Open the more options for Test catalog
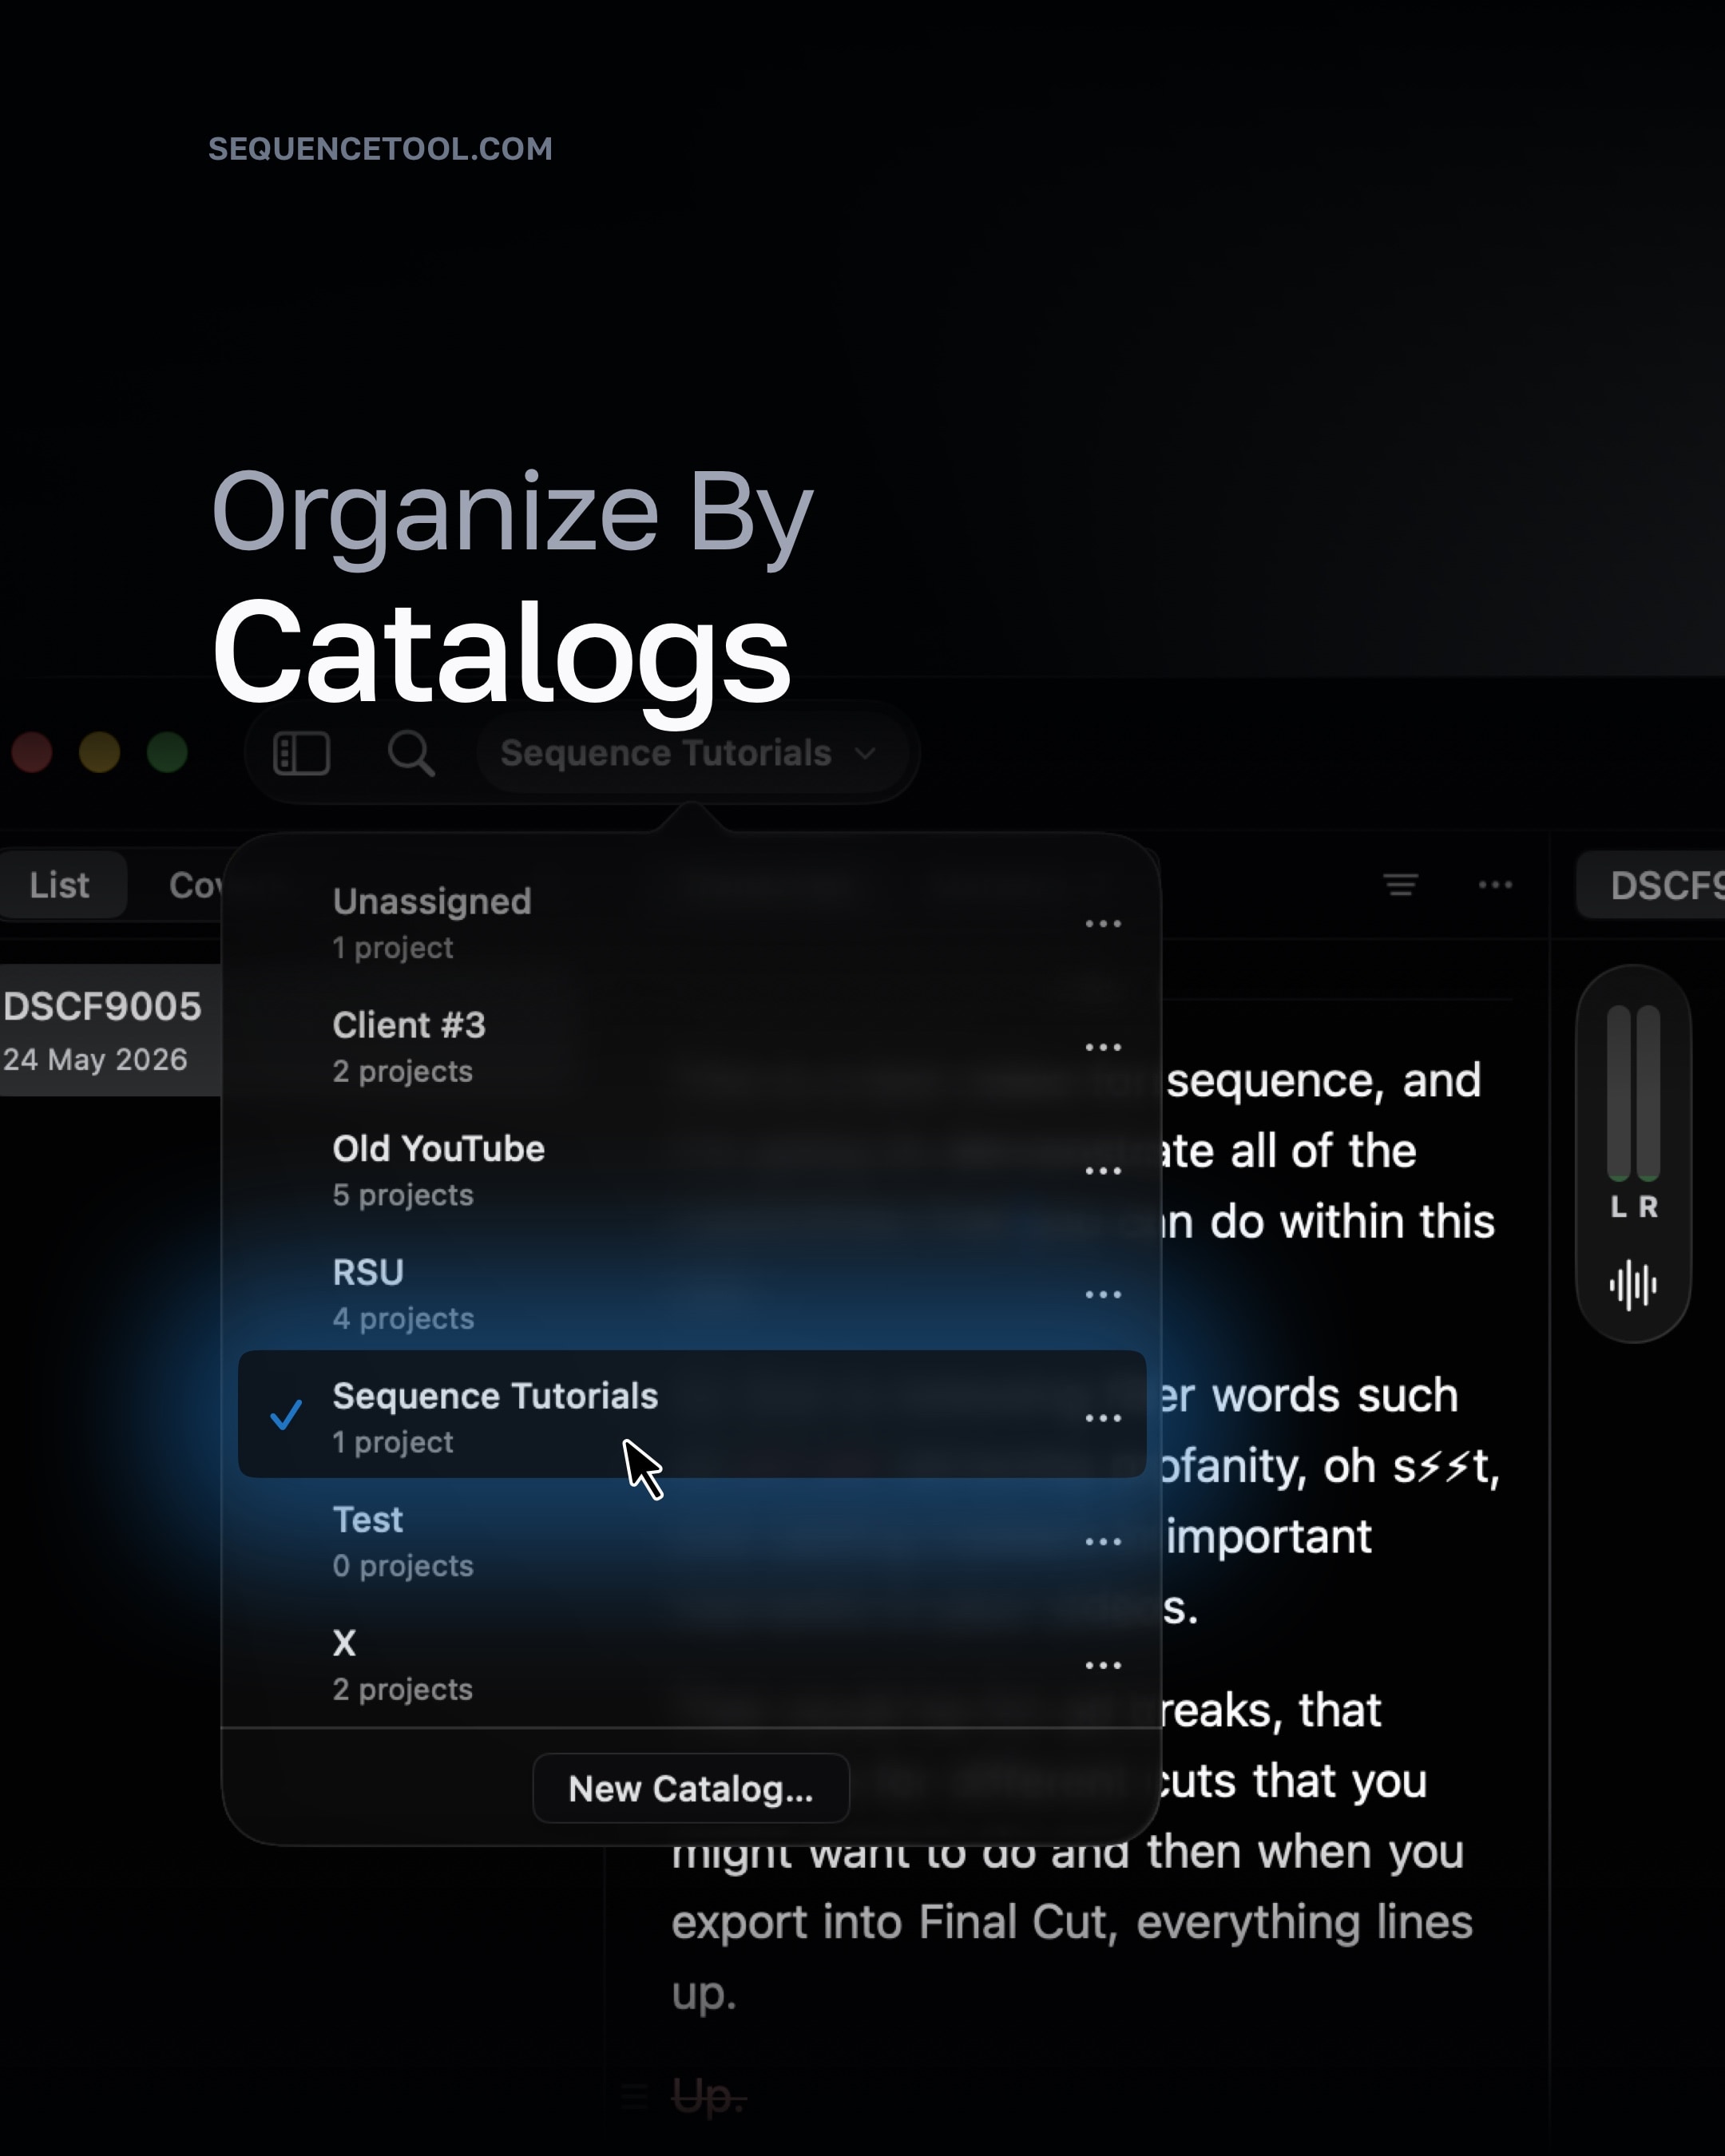Viewport: 1725px width, 2156px height. (x=1103, y=1542)
